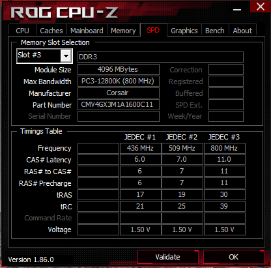This screenshot has width=271, height=268.
Task: Open the Caches tab
Action: pos(51,31)
